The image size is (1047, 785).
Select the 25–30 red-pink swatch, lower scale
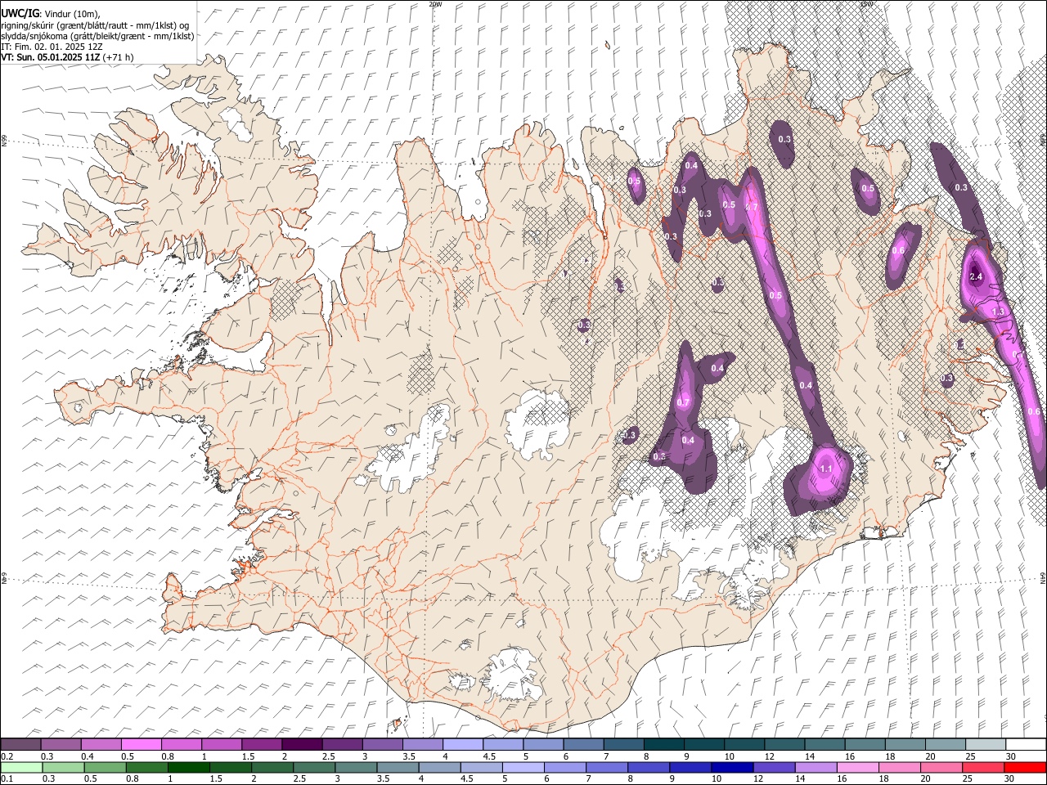click(984, 768)
